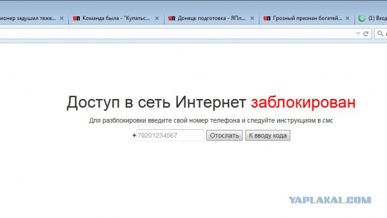Close the 'Команда была' tab
The image size is (387, 218).
157,18
